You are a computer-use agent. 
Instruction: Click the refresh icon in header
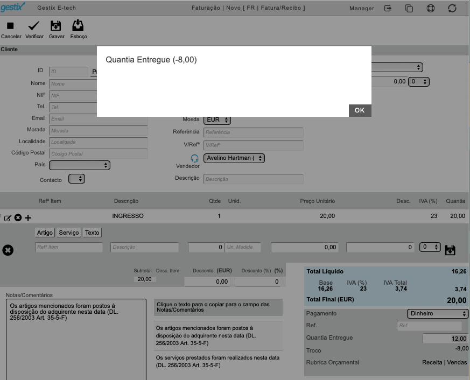[x=452, y=8]
